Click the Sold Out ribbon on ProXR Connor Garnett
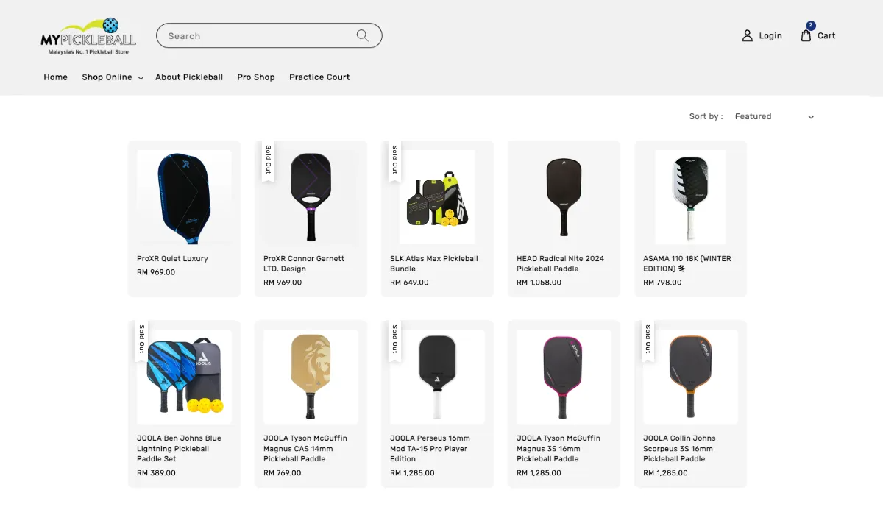This screenshot has width=883, height=515. tap(267, 160)
